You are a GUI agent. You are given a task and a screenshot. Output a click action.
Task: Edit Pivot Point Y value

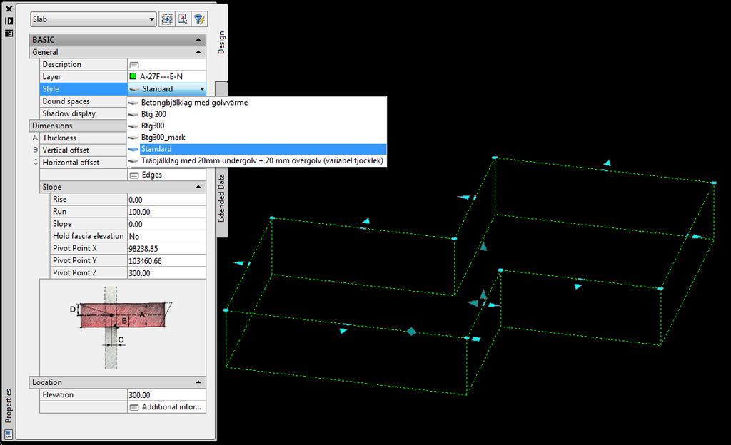pyautogui.click(x=166, y=261)
